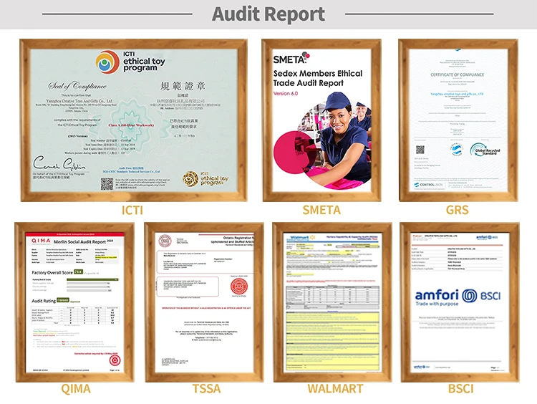Click the gold ICTI seal emblem
The width and height of the screenshot is (537, 404).
190,179
